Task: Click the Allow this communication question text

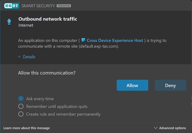Action: [x=47, y=73]
